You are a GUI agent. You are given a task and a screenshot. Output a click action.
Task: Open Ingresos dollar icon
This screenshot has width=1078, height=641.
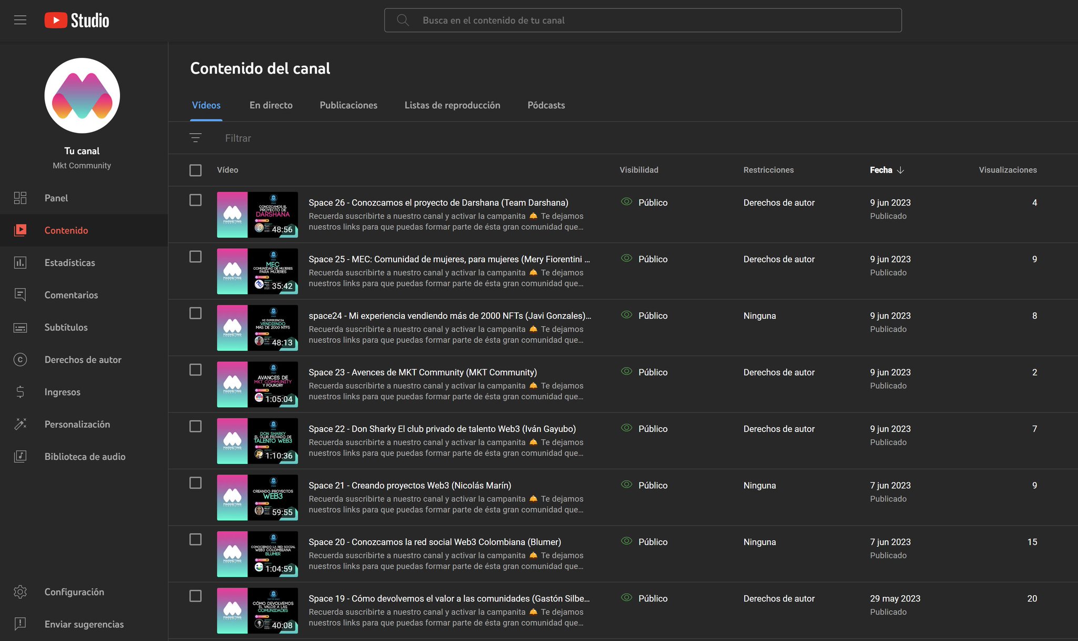click(20, 392)
